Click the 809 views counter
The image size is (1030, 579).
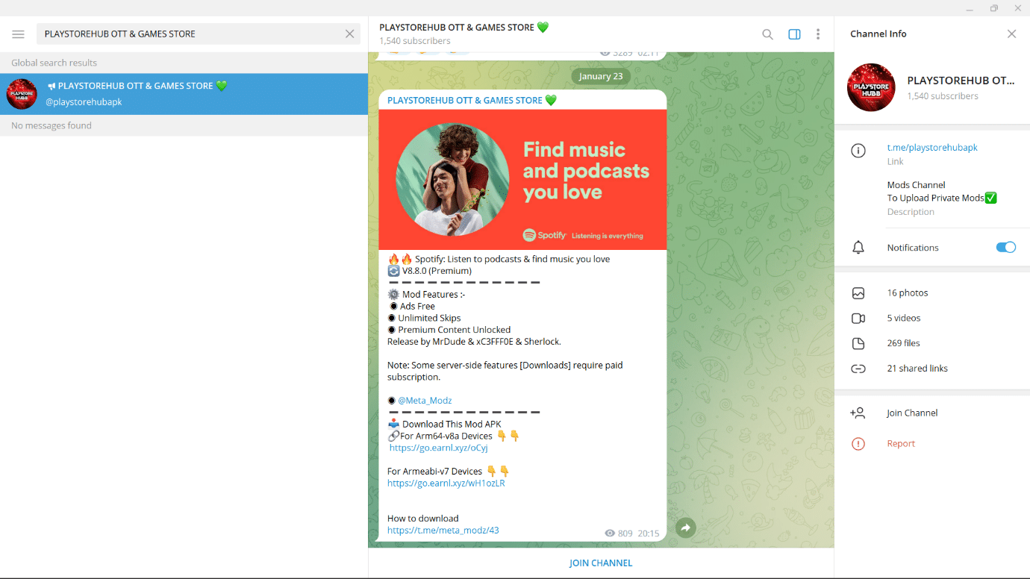(619, 533)
